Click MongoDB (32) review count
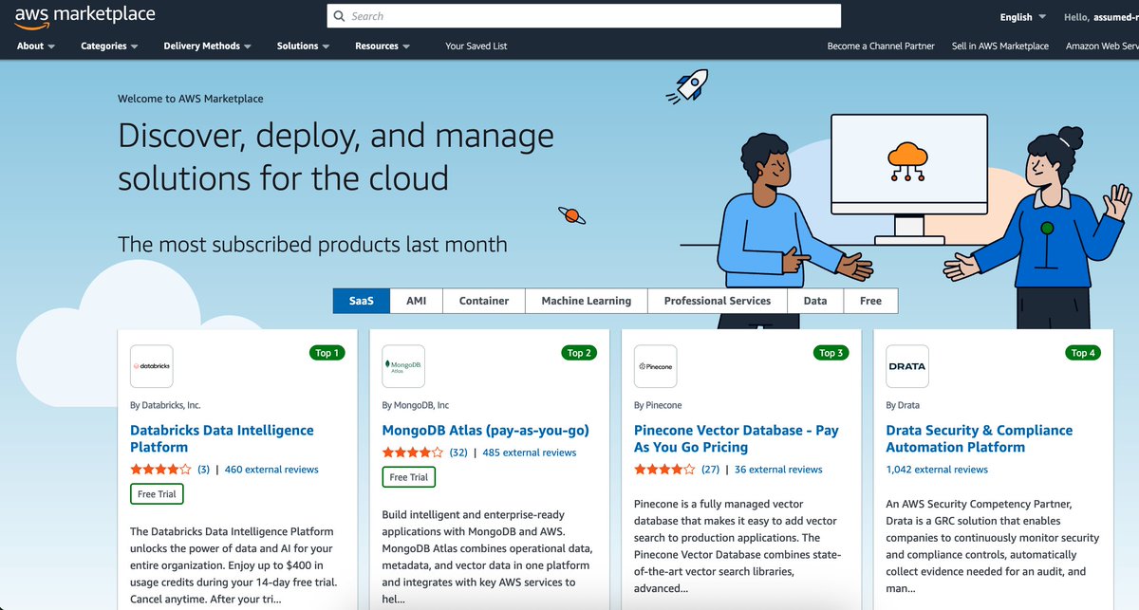 coord(458,453)
